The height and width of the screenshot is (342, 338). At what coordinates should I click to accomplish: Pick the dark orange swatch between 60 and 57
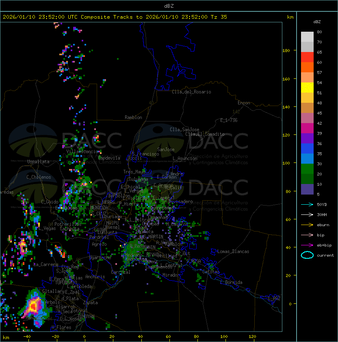click(307, 67)
